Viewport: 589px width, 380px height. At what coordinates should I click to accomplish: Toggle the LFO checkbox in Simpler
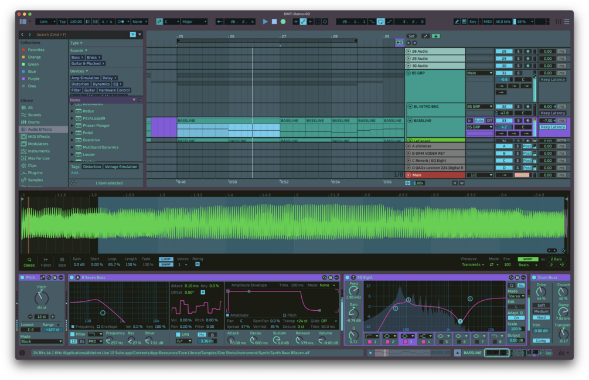pyautogui.click(x=178, y=334)
